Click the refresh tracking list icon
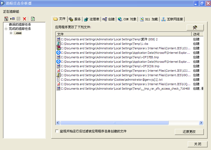 coord(33,19)
